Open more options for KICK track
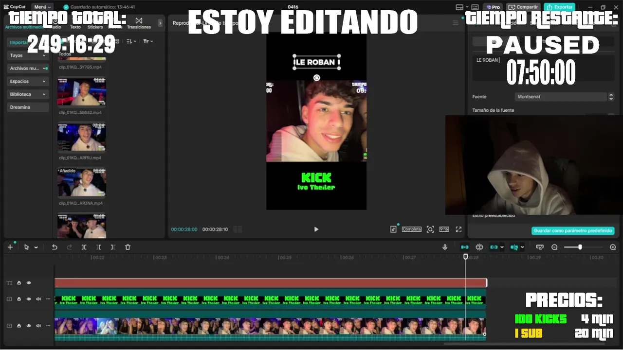The height and width of the screenshot is (350, 623). point(48,298)
